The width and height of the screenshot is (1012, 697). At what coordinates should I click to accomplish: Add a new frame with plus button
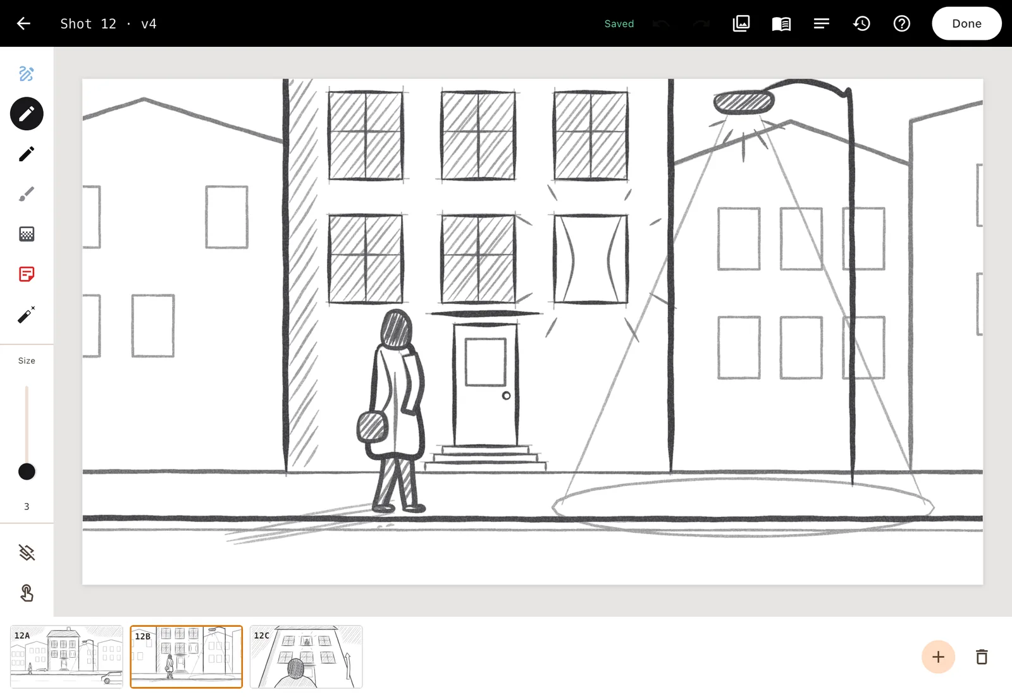coord(938,657)
